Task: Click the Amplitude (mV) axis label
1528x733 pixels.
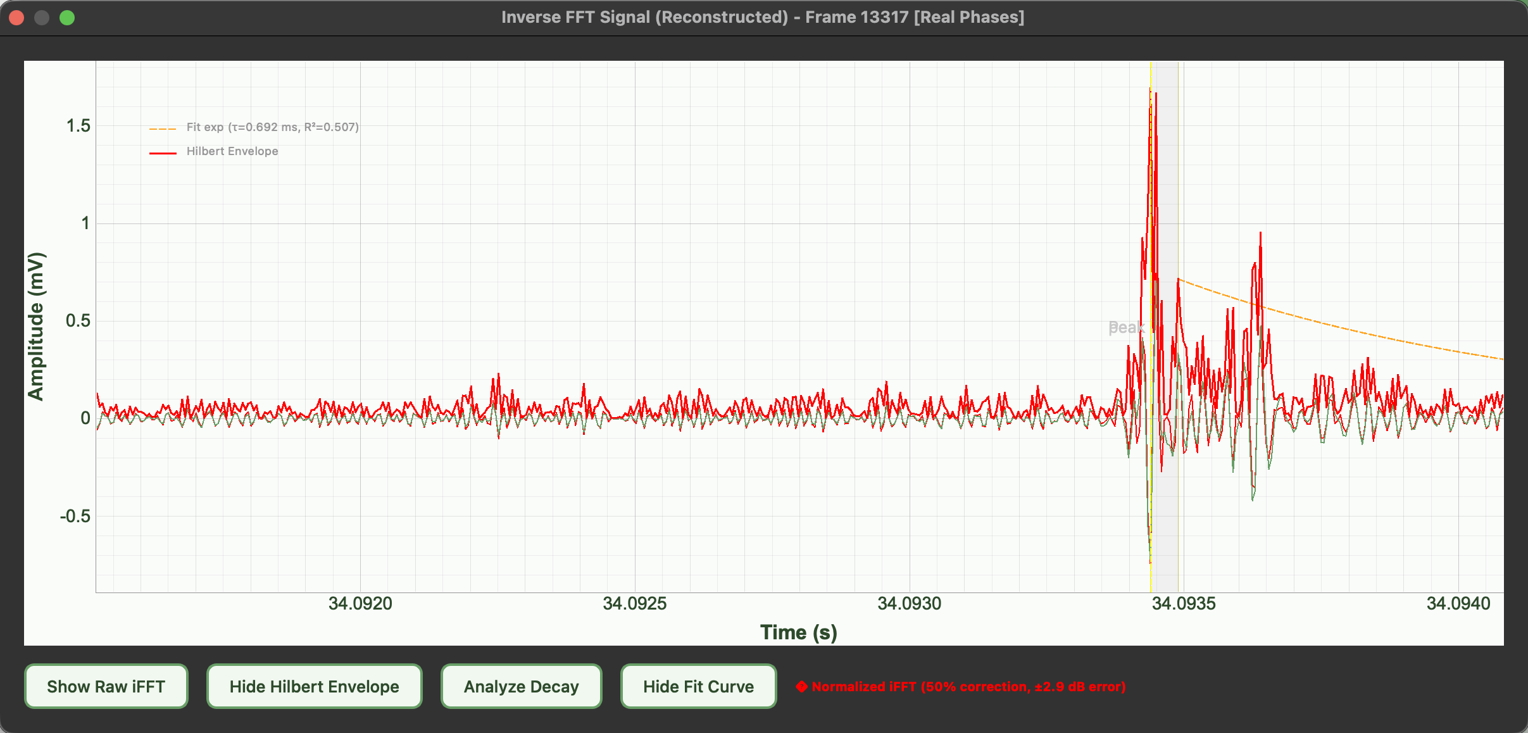Action: (x=36, y=326)
